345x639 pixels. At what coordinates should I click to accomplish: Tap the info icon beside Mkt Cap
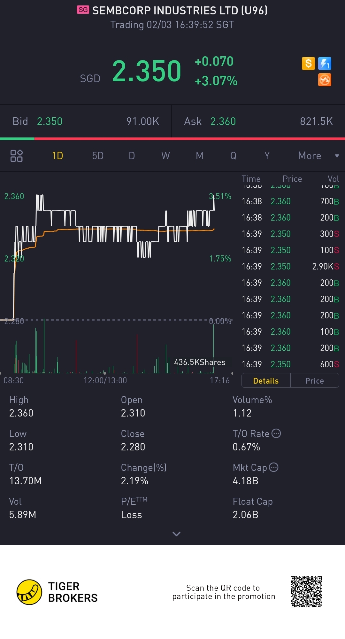(x=274, y=467)
